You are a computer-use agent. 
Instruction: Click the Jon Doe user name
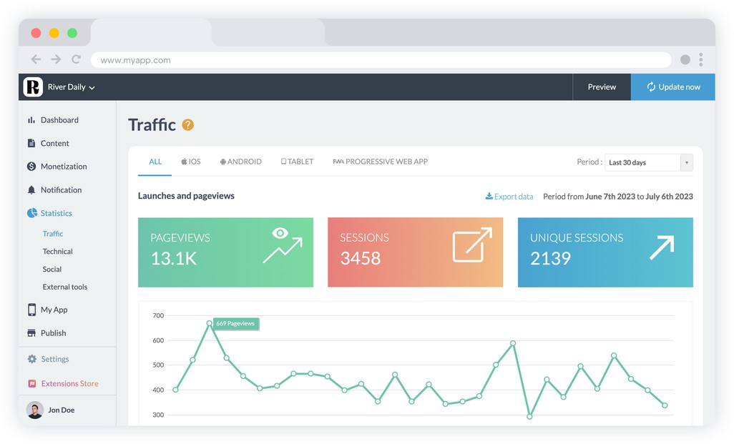tap(61, 410)
